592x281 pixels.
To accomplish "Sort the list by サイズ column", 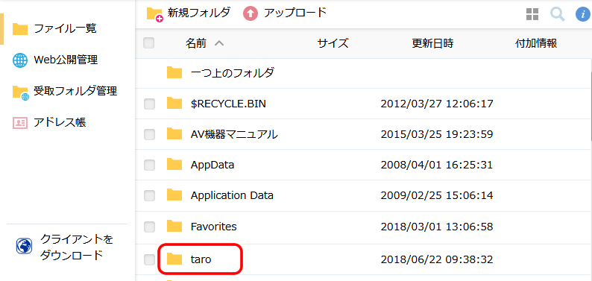I will [x=333, y=44].
